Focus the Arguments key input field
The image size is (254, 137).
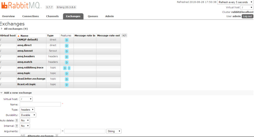(40, 131)
